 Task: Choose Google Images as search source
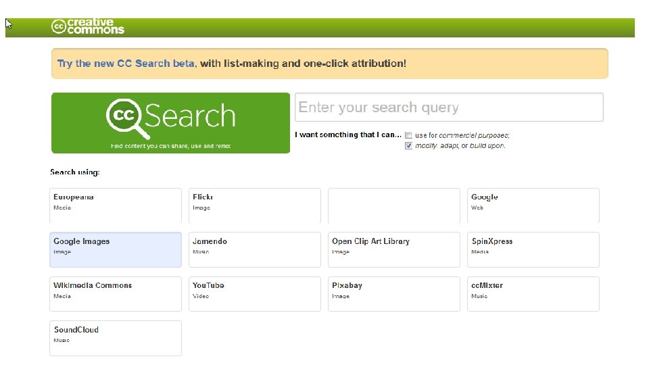pyautogui.click(x=116, y=249)
